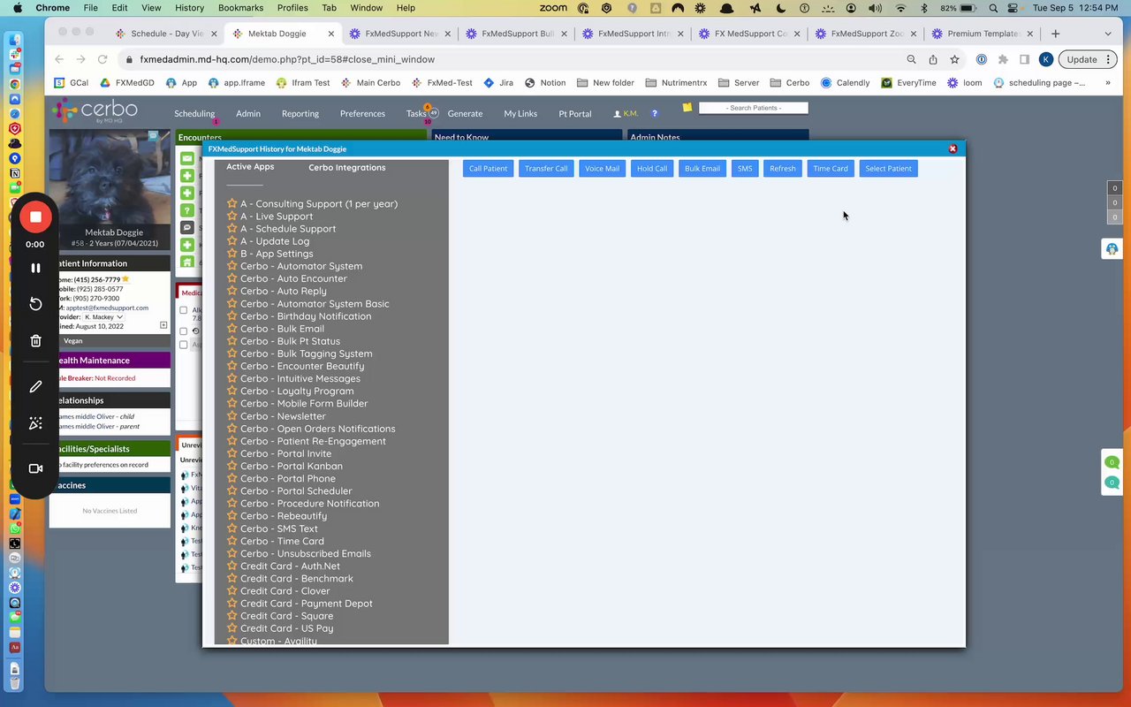Open the Scheduling menu in Cerbo
This screenshot has width=1131, height=707.
coord(194,113)
